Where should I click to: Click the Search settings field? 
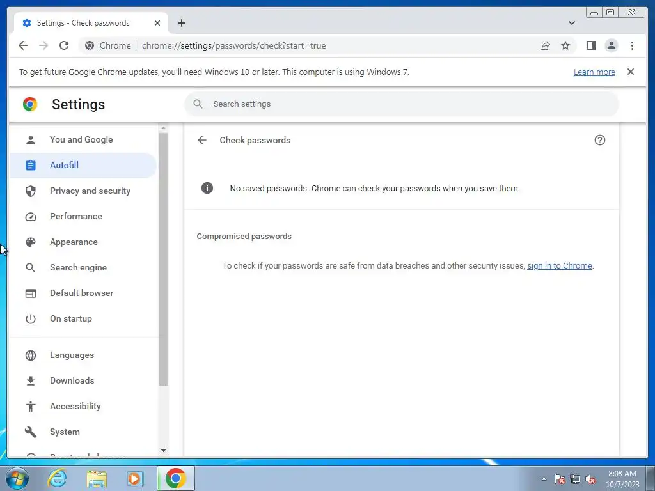[x=402, y=104]
